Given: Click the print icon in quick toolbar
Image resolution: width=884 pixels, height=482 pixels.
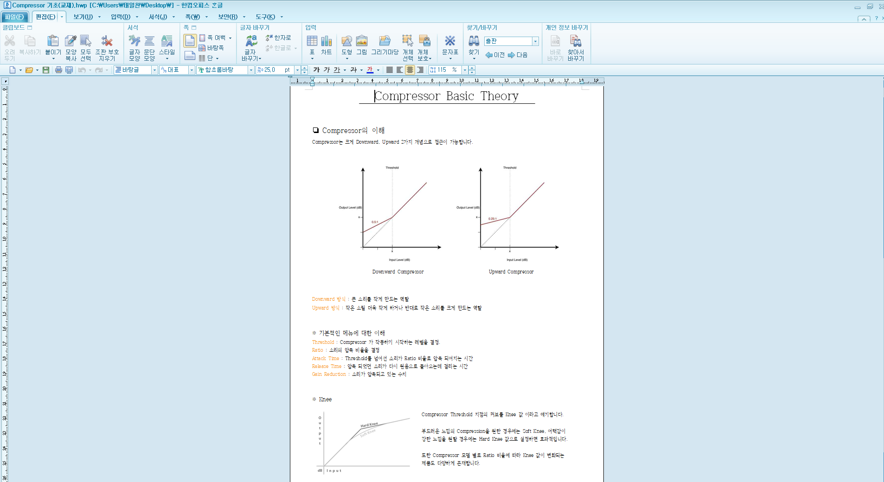Looking at the screenshot, I should point(58,70).
